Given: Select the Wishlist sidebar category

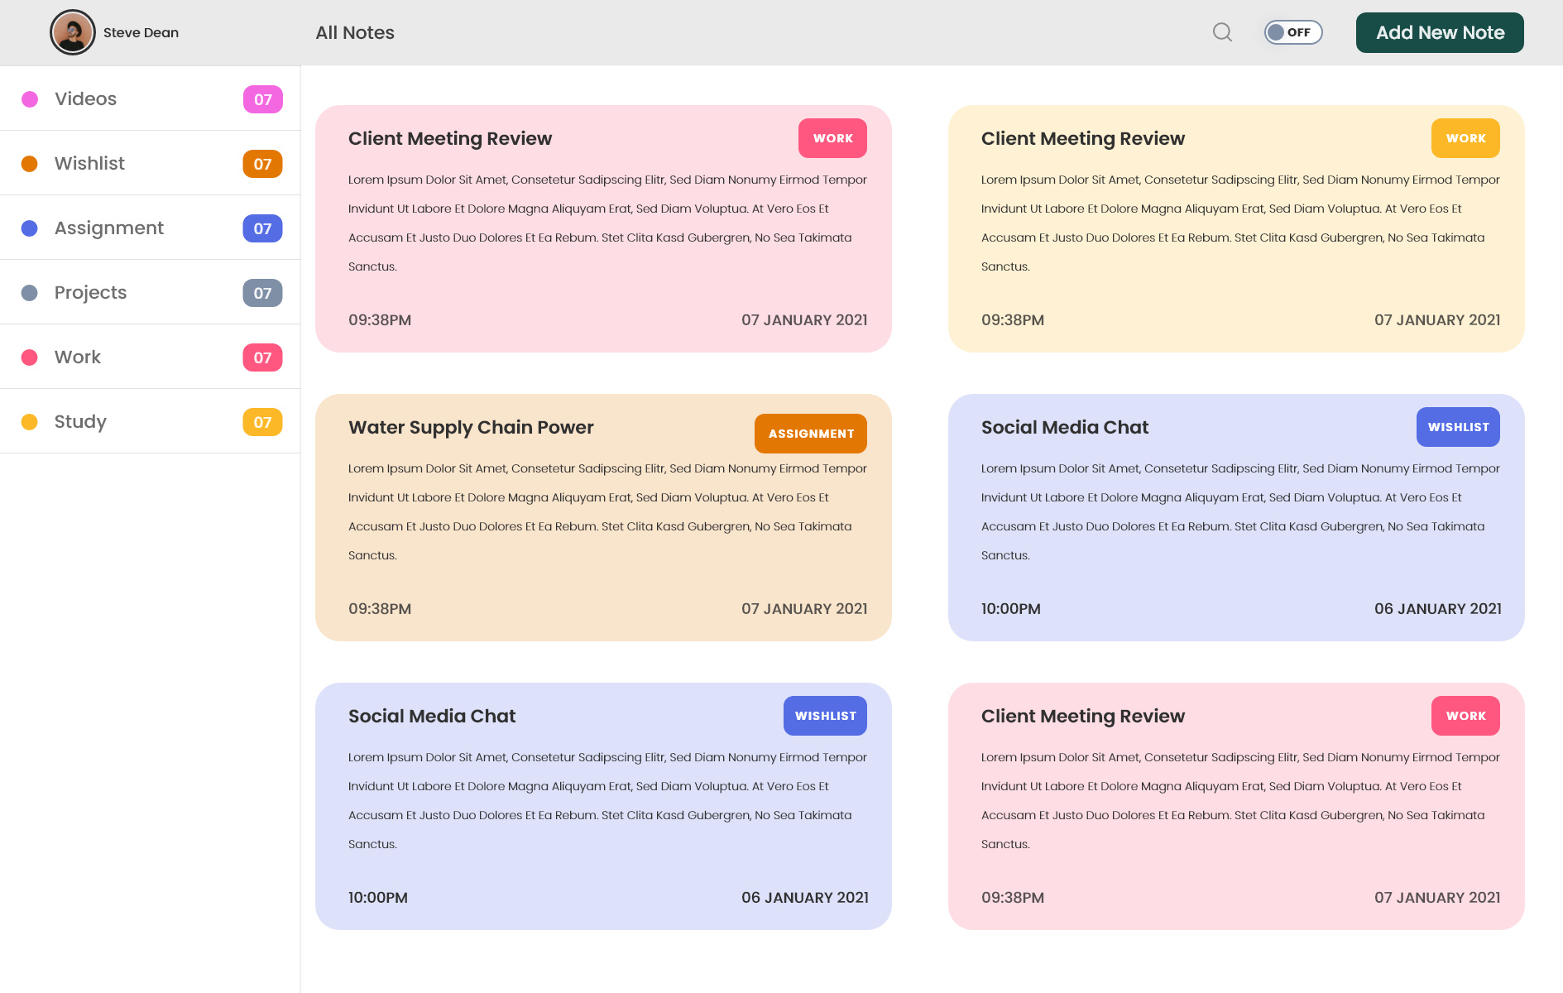Looking at the screenshot, I should click(89, 164).
